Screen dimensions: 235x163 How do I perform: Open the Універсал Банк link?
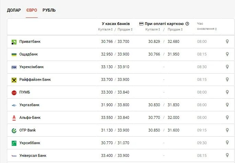33,155
